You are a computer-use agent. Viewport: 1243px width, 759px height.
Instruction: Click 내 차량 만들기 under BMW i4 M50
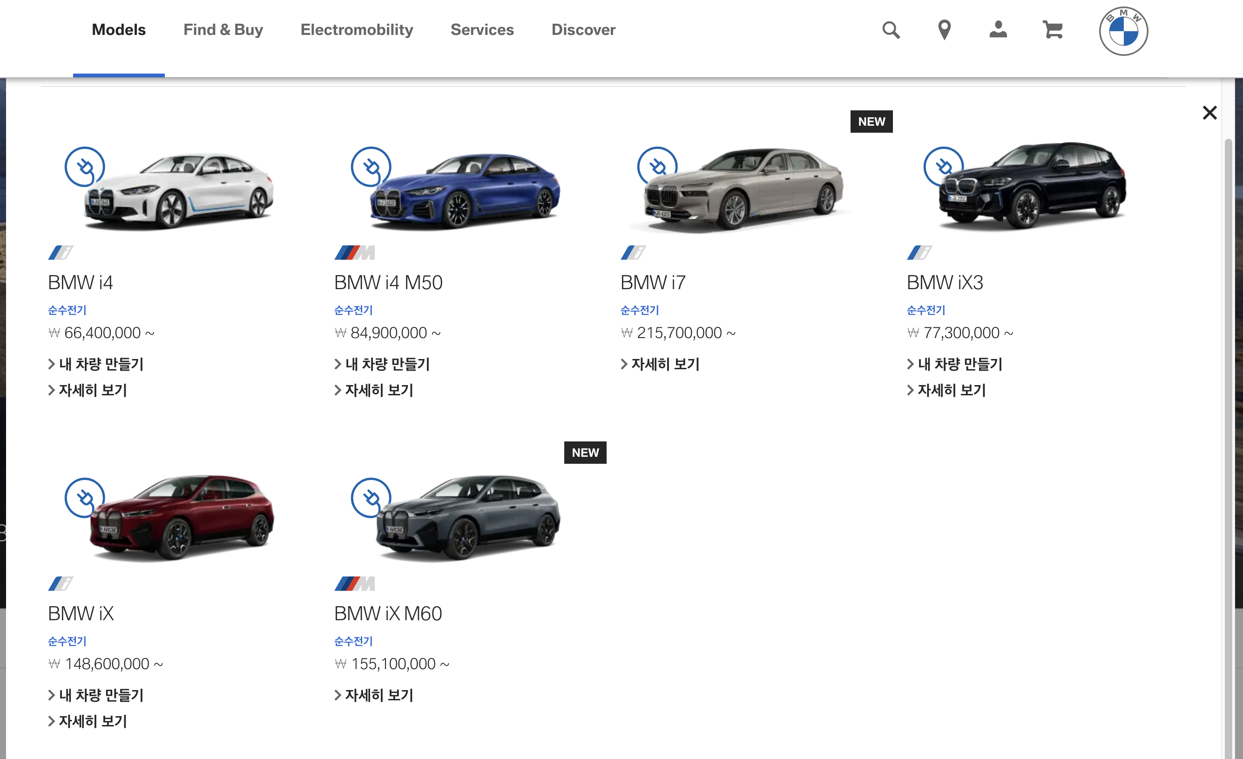(x=382, y=364)
